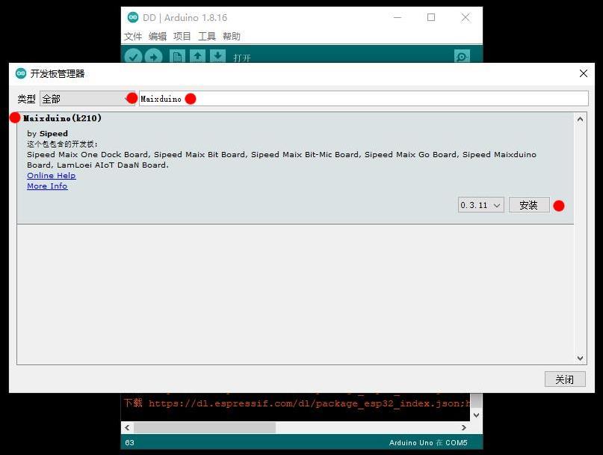Expand the 0.3.11 version dropdown
603x455 pixels.
tap(480, 205)
